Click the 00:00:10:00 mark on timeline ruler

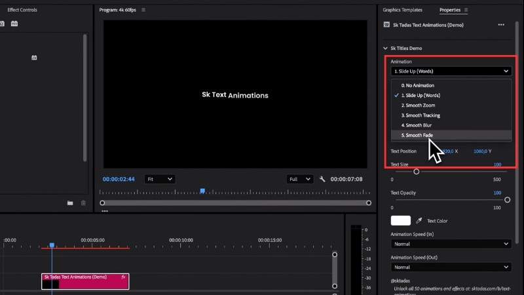point(181,240)
